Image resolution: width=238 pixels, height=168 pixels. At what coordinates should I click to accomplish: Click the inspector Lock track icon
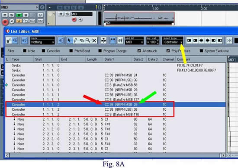click(26, 21)
